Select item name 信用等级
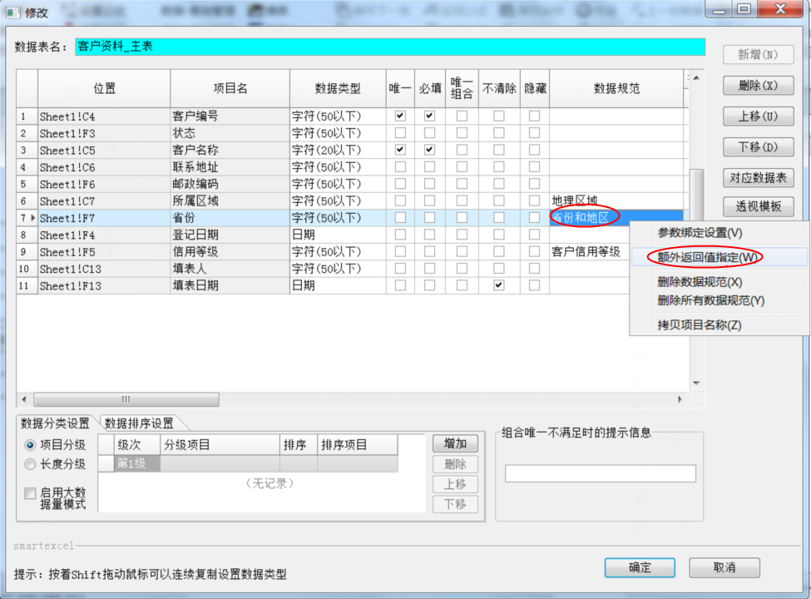The height and width of the screenshot is (599, 811). [x=230, y=252]
